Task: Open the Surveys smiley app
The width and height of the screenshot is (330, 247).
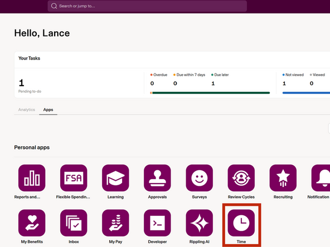Action: [200, 178]
